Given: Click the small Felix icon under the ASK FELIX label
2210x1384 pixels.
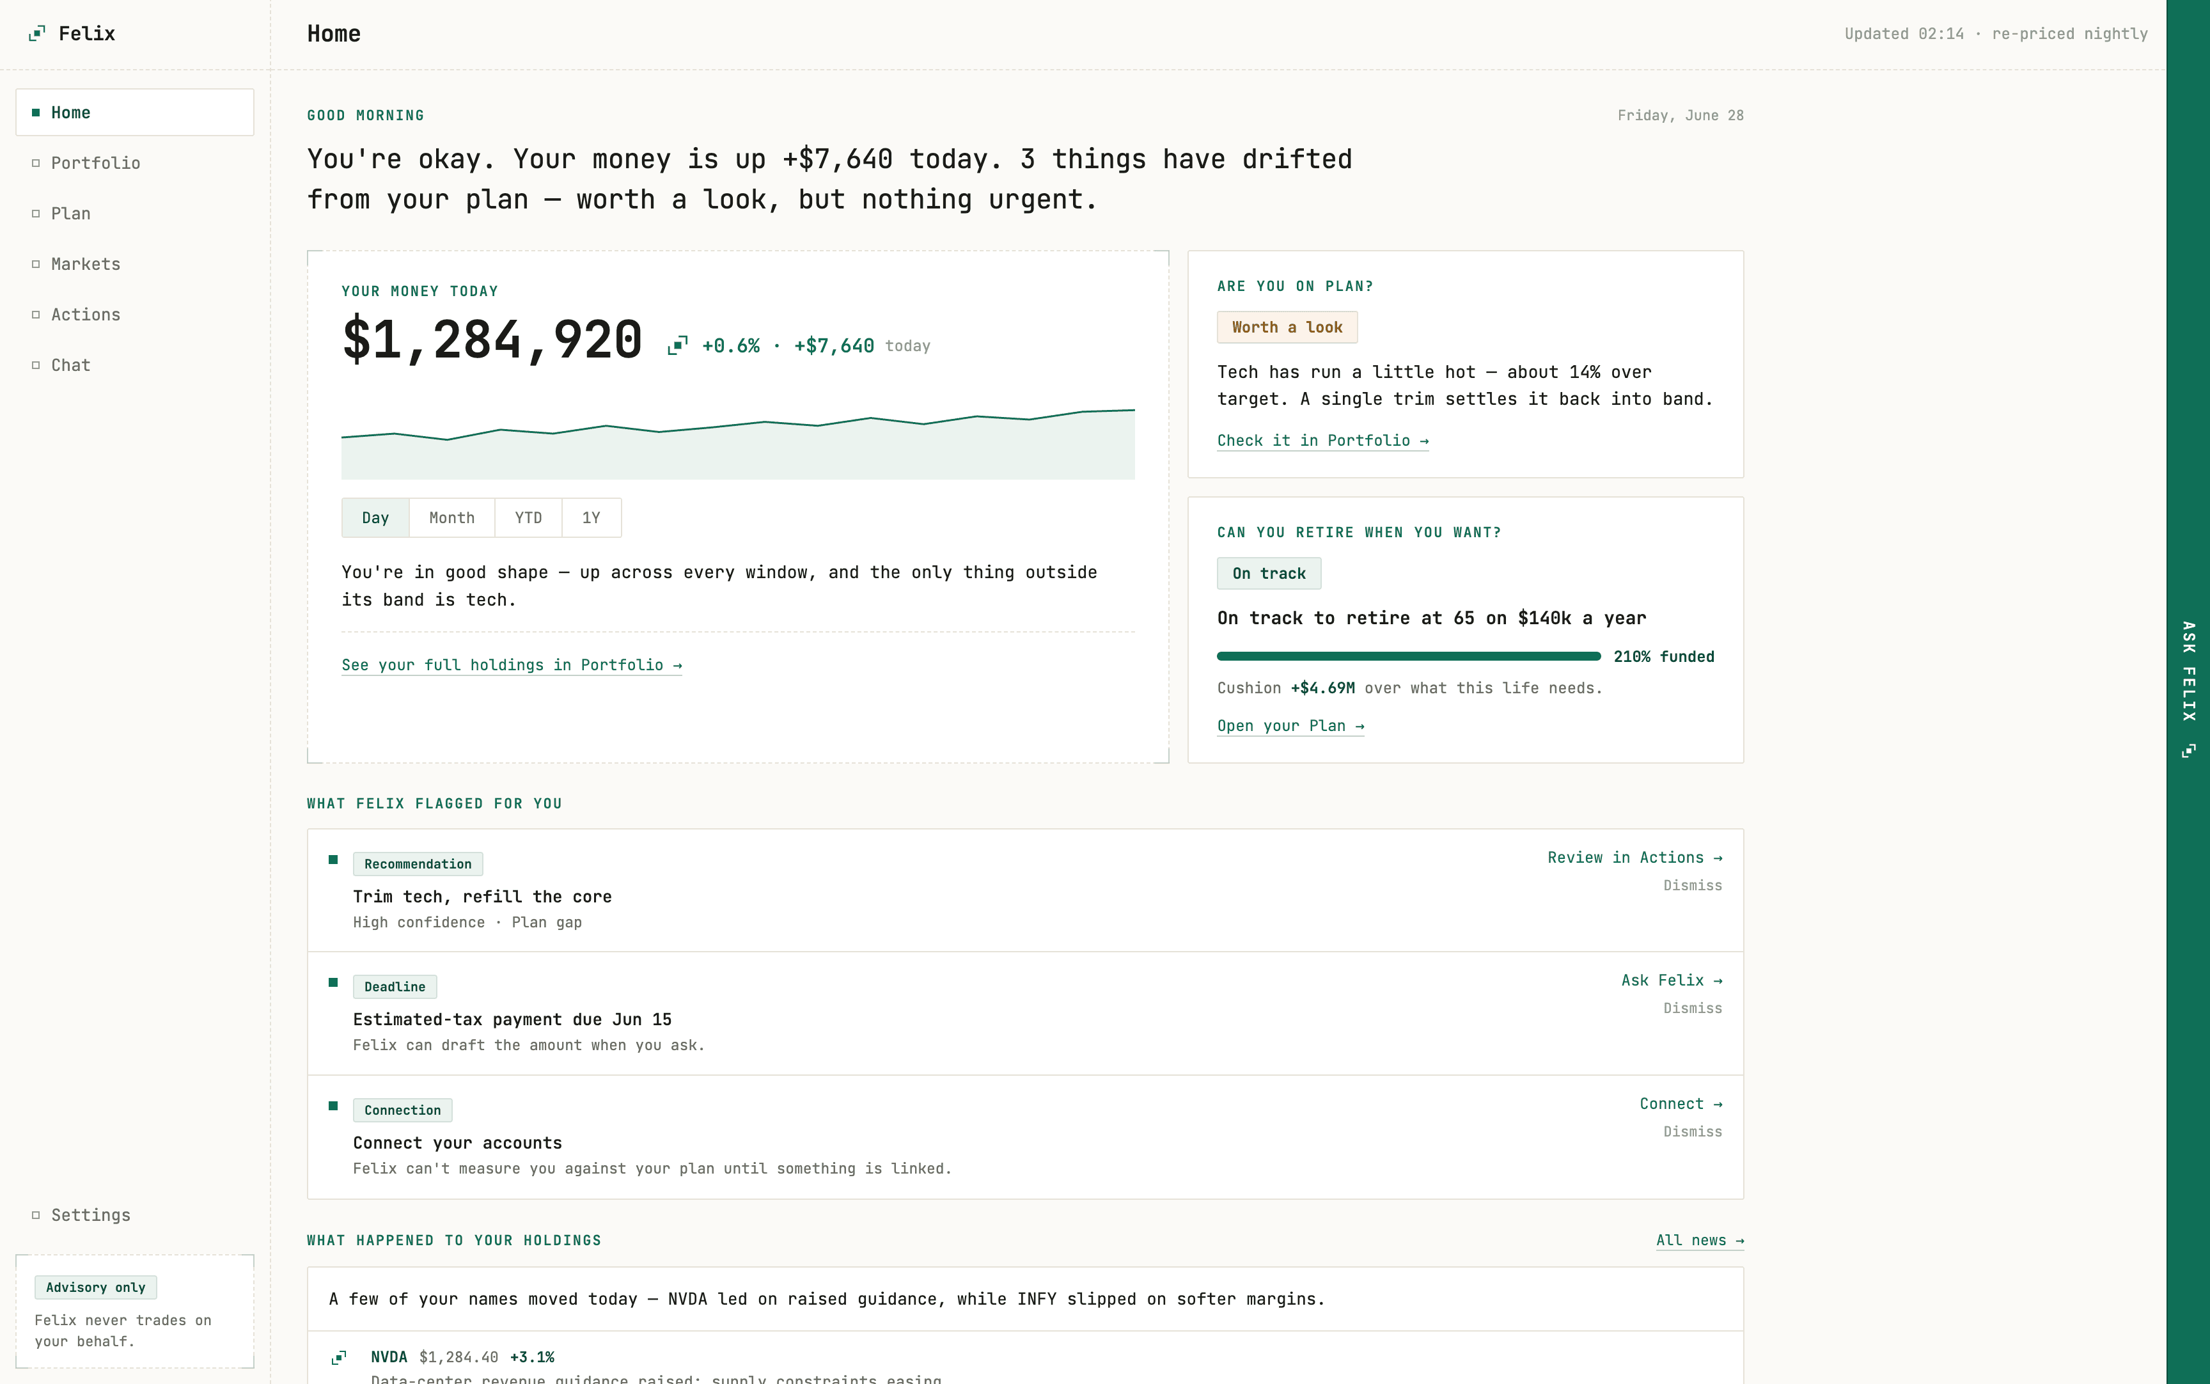Looking at the screenshot, I should 2188,751.
